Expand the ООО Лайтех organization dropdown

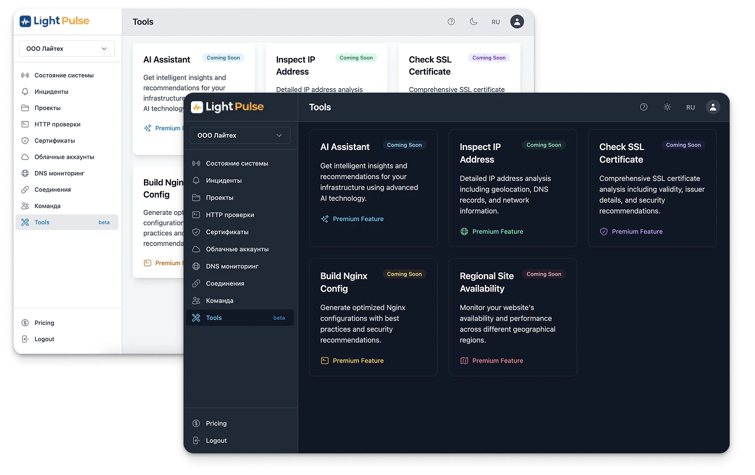coord(240,135)
